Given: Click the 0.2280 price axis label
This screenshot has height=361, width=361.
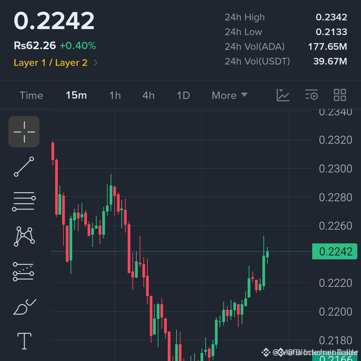Looking at the screenshot, I should [x=336, y=197].
